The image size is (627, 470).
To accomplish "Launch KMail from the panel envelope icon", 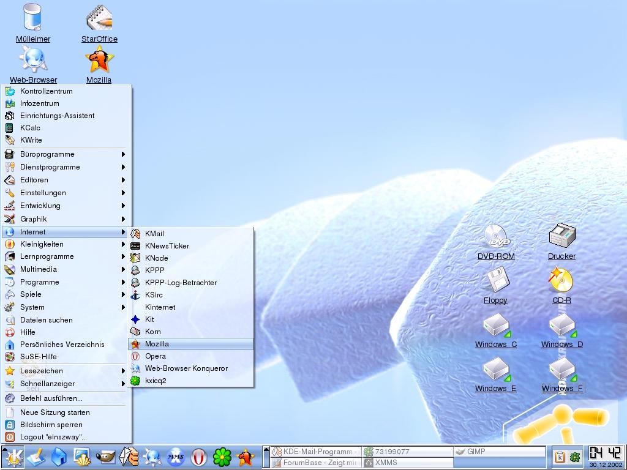I will click(x=129, y=457).
